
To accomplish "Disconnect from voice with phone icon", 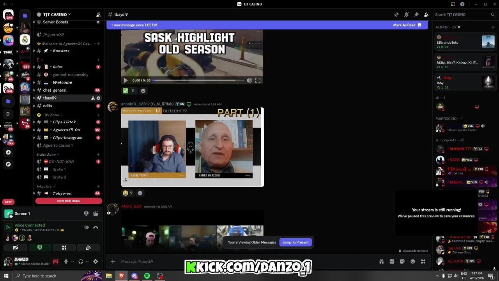I will tap(96, 228).
